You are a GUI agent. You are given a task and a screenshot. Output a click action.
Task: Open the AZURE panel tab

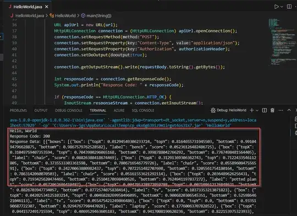(x=119, y=110)
